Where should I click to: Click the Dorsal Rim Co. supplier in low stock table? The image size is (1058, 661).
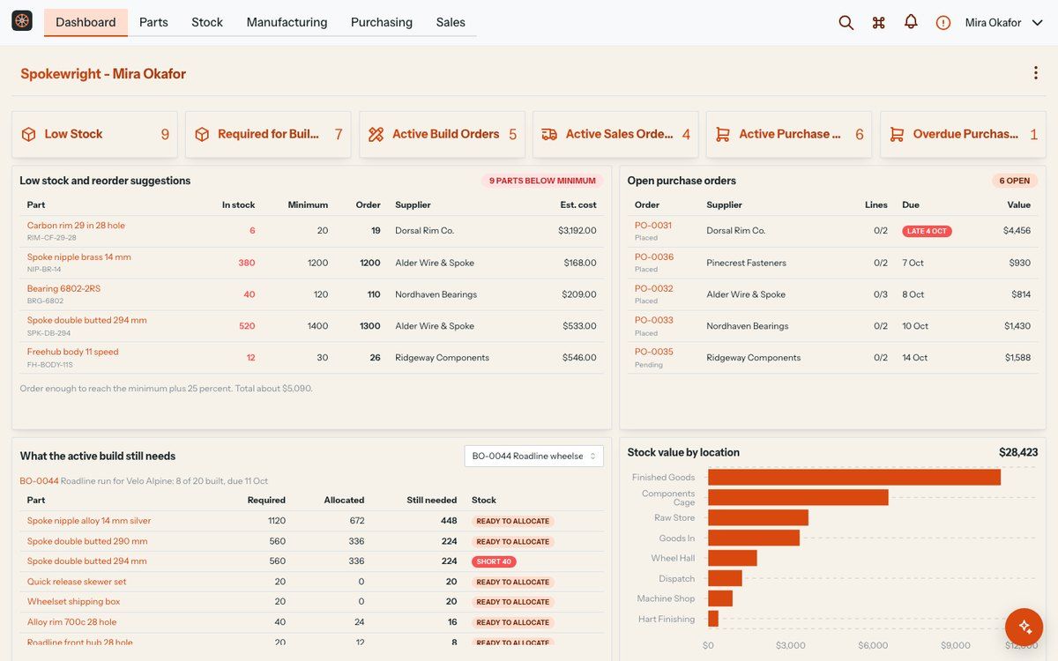425,231
